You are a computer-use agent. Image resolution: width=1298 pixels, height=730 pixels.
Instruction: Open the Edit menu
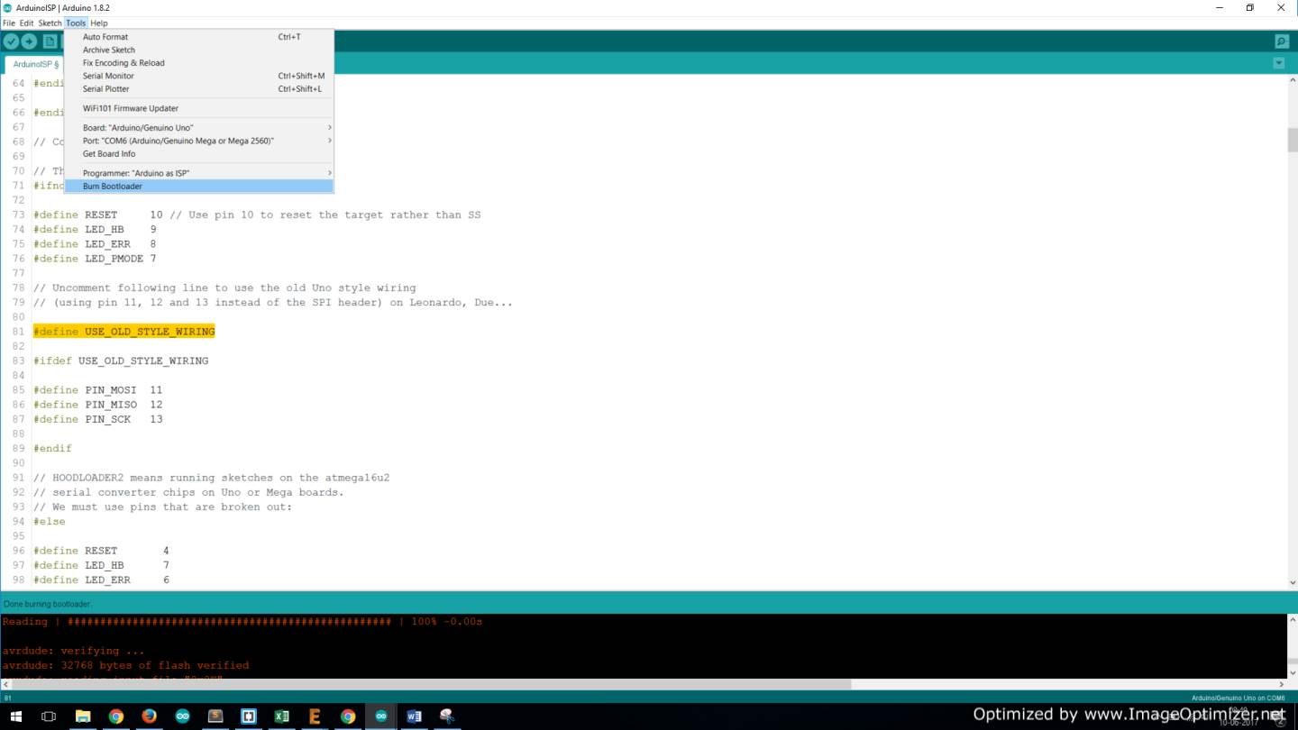pyautogui.click(x=27, y=23)
